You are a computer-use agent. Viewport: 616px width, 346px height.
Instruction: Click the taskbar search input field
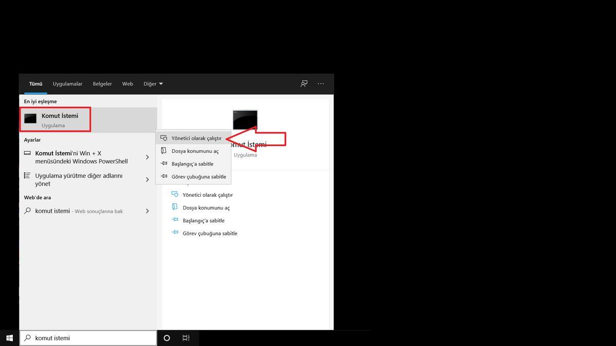[92, 338]
